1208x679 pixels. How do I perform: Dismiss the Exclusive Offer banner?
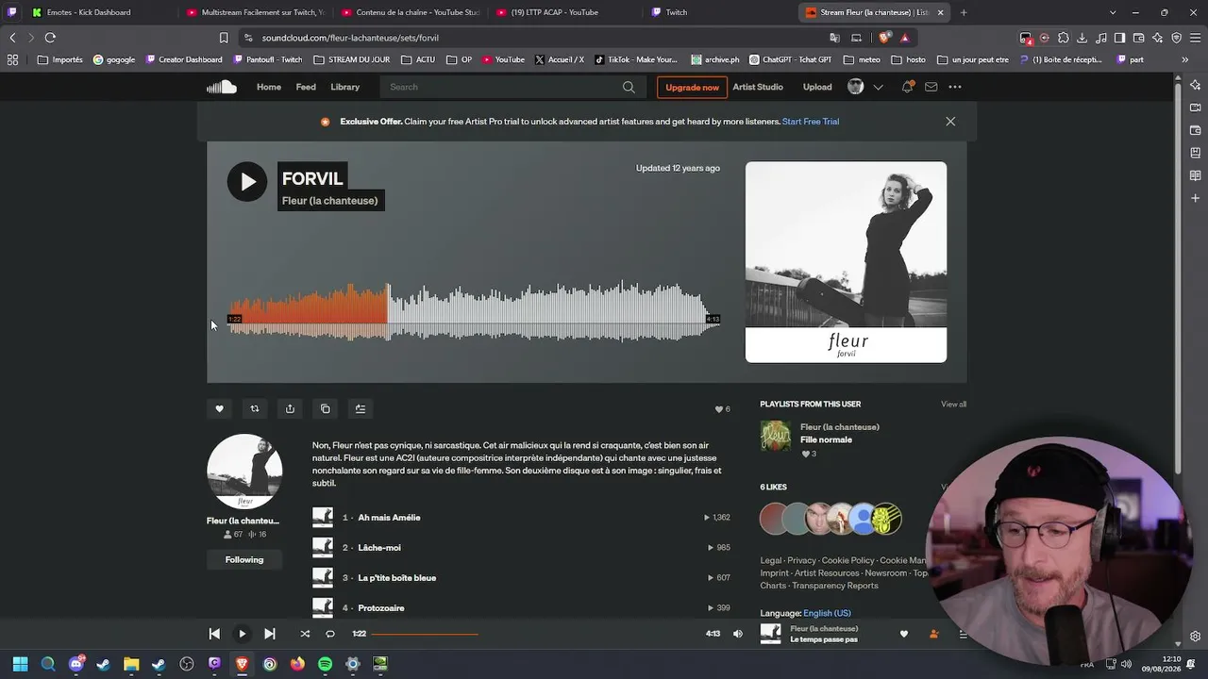click(x=950, y=122)
